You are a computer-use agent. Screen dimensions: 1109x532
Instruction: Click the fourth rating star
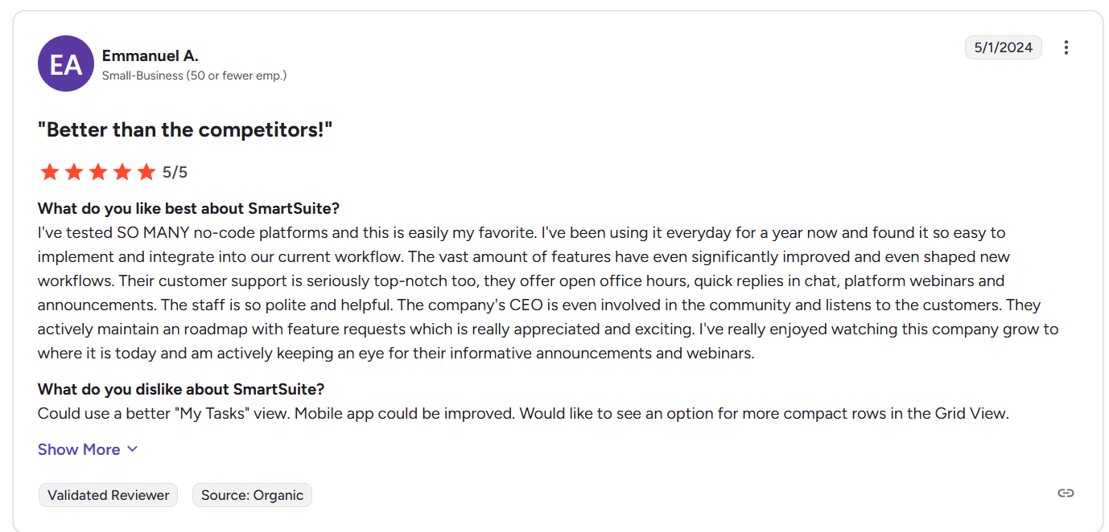click(122, 172)
